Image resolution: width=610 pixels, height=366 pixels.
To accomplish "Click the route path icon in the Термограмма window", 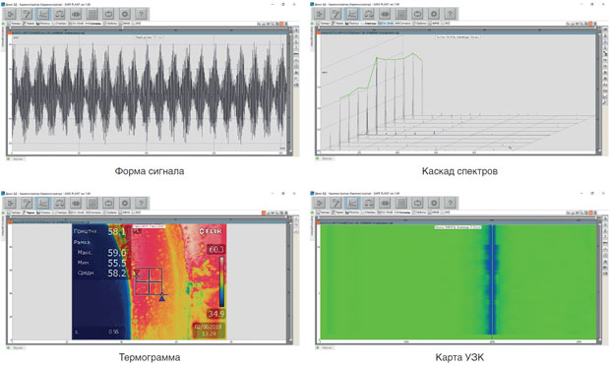I will click(59, 203).
